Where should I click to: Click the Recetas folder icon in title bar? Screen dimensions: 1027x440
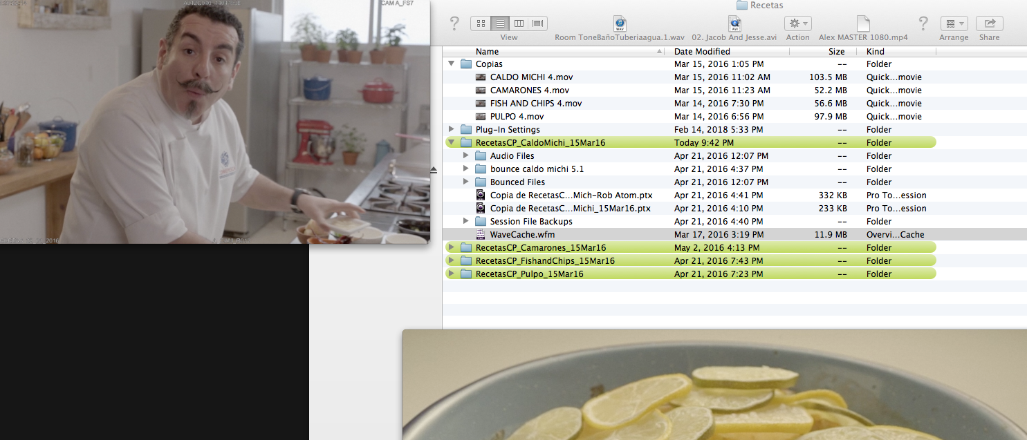[x=741, y=5]
